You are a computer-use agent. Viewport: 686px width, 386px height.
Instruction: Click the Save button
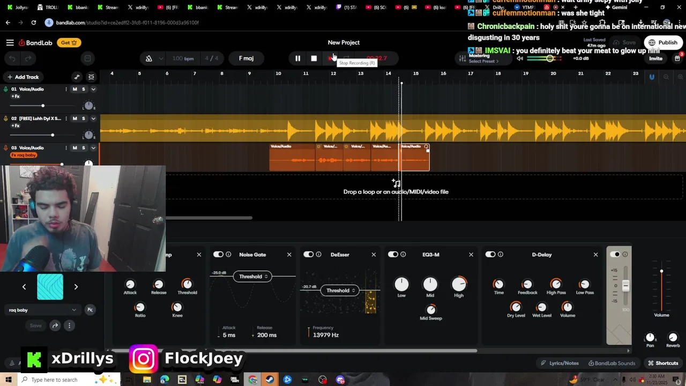624,42
